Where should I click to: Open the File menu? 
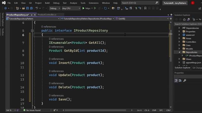[x=9, y=3]
